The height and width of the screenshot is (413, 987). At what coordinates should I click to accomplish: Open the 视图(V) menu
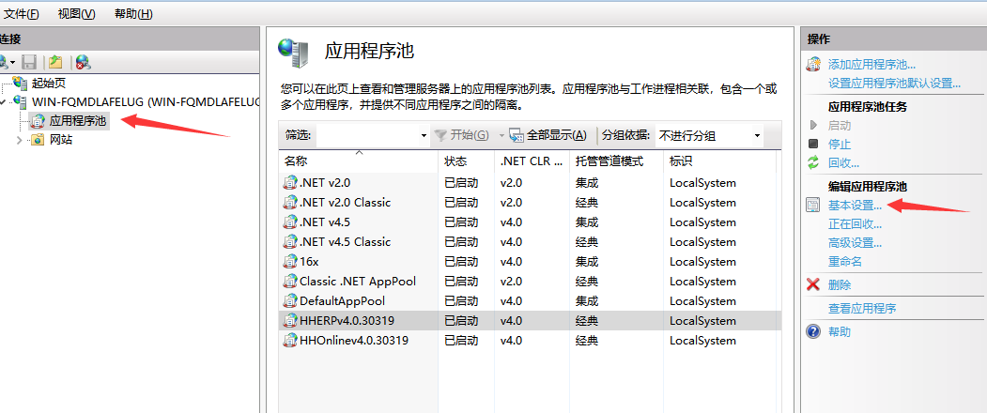tap(76, 13)
